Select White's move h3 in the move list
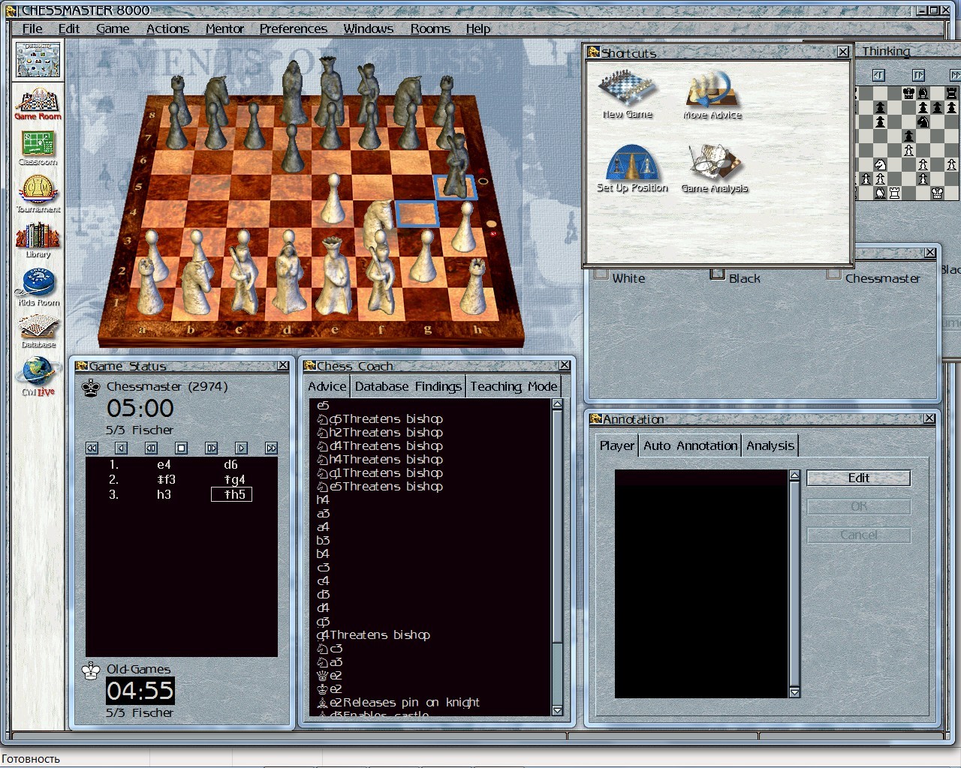The image size is (961, 768). [x=164, y=494]
